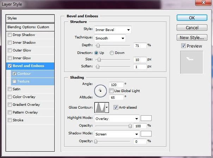Toggle the Use Global Light checkbox

[x=111, y=91]
